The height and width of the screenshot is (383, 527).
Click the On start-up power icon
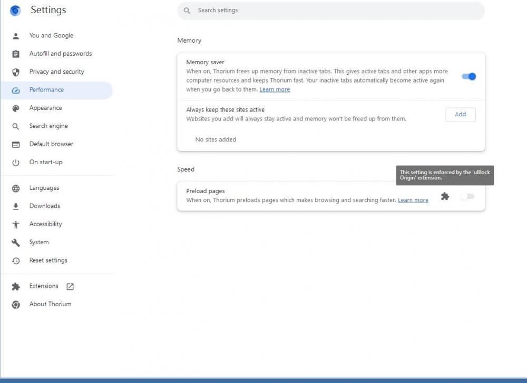16,163
